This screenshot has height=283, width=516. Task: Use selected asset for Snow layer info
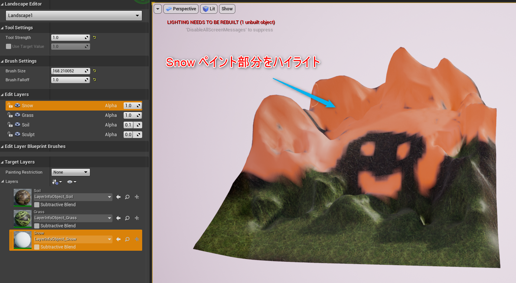[x=118, y=239]
